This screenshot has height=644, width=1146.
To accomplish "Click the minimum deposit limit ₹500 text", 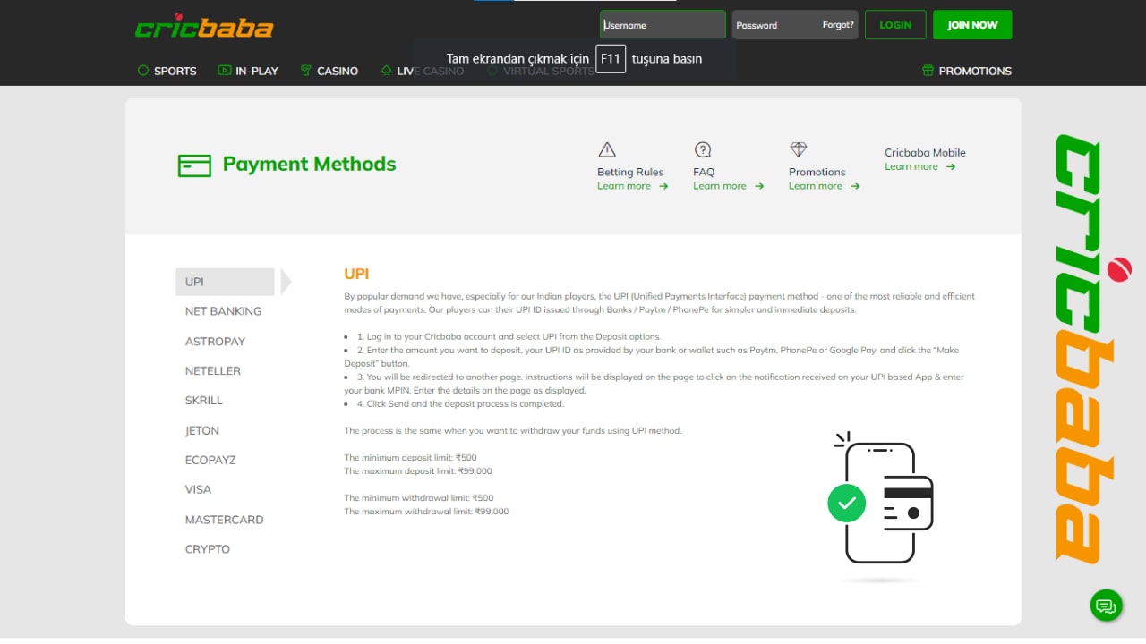I will [410, 457].
